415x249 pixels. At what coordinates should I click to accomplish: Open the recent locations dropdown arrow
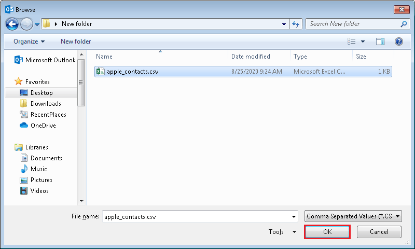tap(37, 24)
